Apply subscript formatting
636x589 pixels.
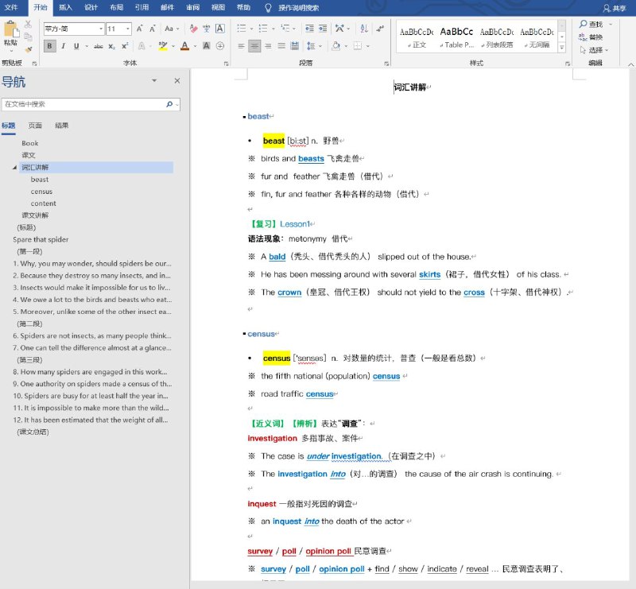point(111,45)
